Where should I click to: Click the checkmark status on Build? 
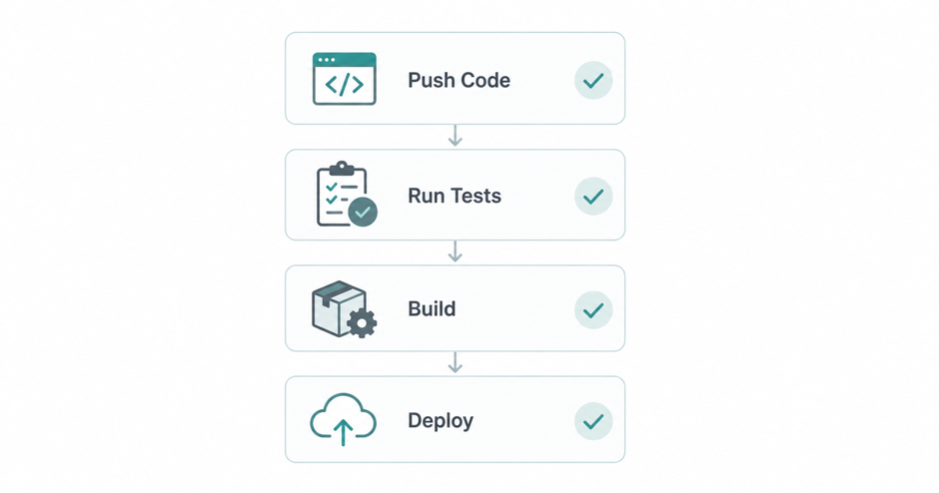593,310
